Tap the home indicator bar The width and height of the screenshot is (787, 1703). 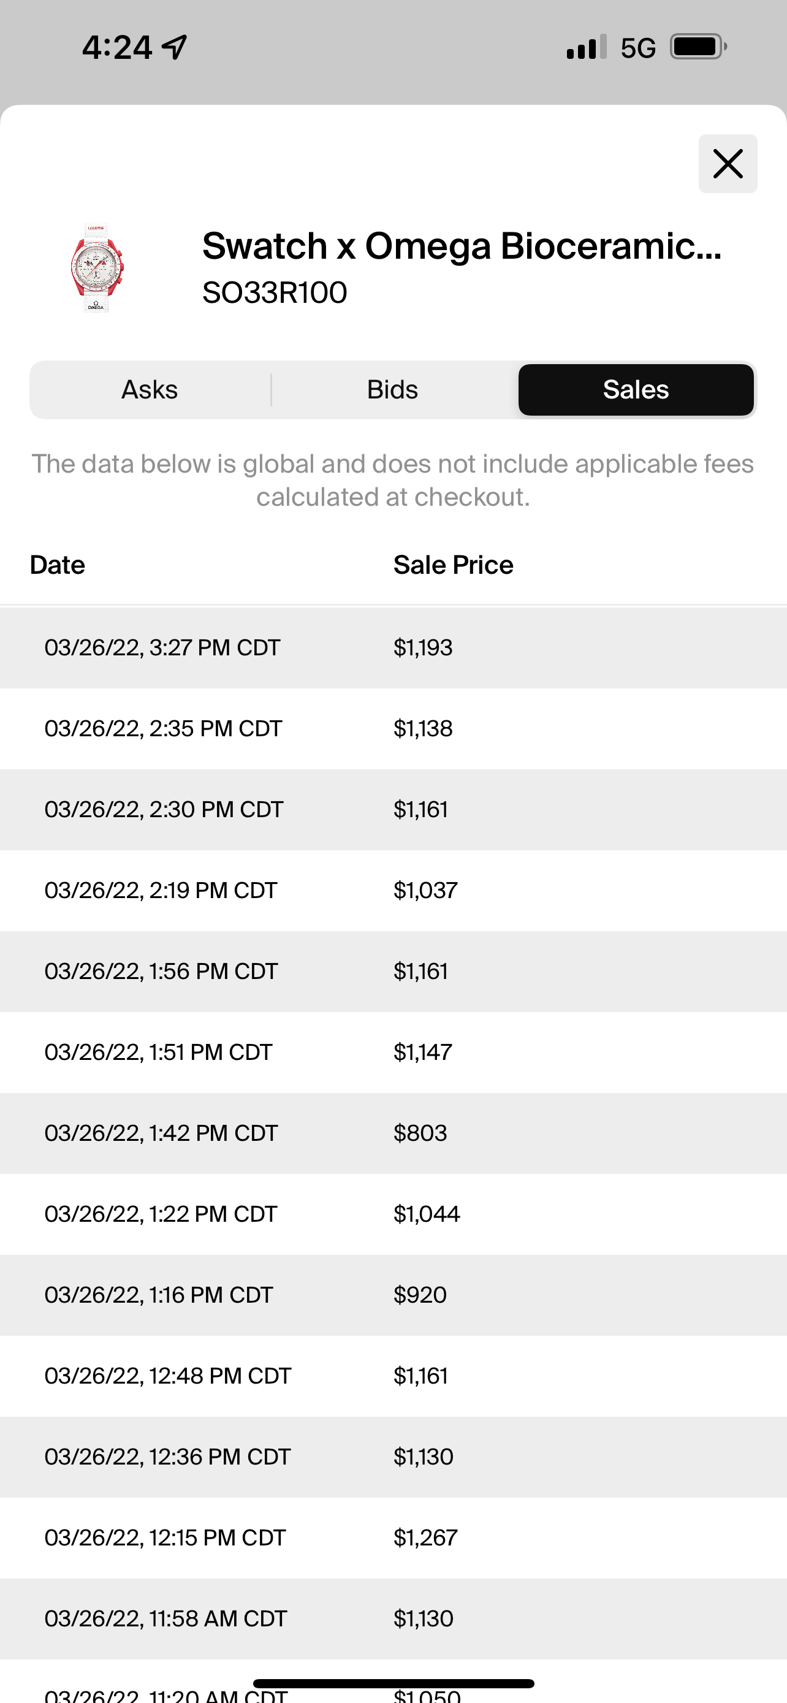393,1683
